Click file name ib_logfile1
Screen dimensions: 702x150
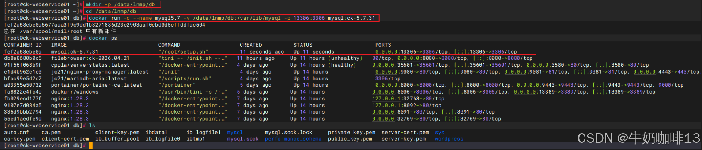click(x=204, y=132)
